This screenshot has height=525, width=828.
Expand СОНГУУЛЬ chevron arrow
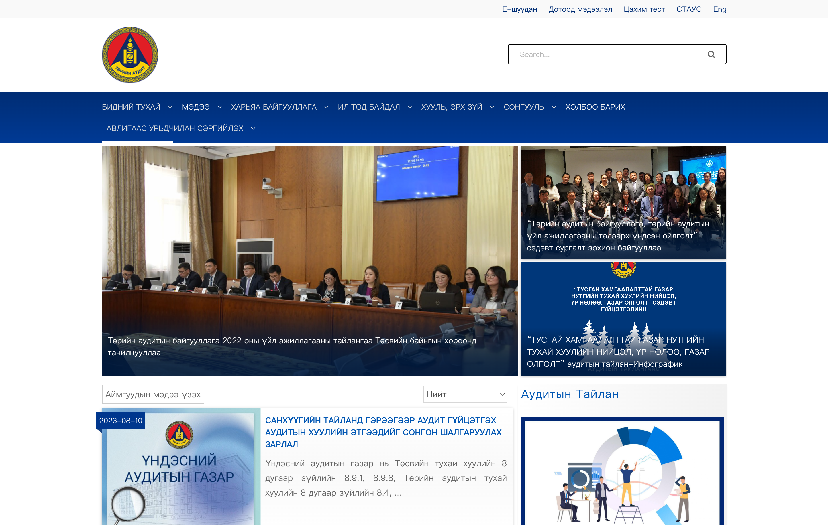coord(554,107)
